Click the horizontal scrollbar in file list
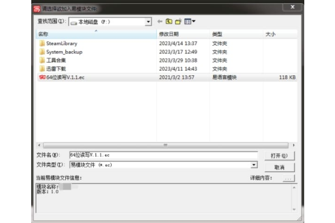335x223 pixels. click(166, 146)
